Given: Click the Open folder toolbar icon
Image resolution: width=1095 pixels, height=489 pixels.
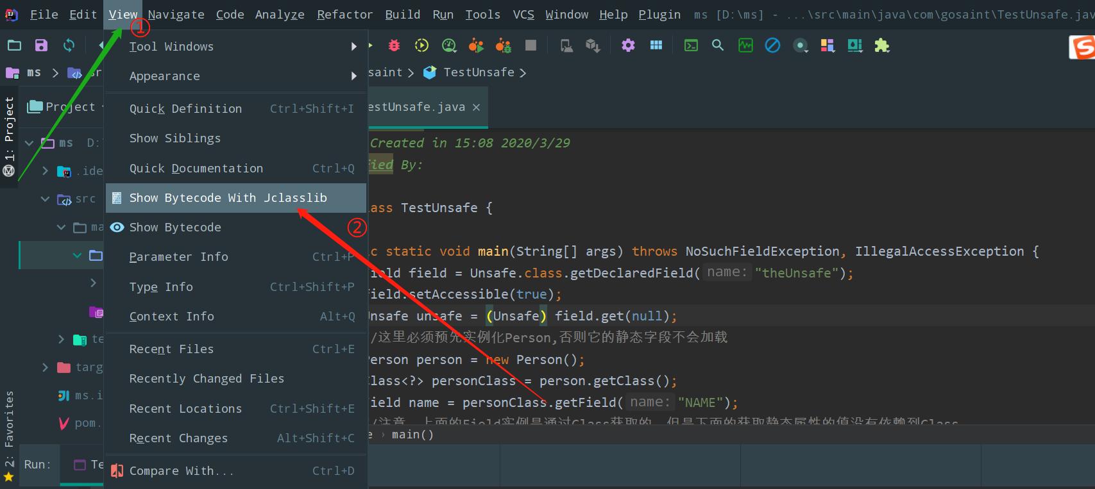Looking at the screenshot, I should [x=14, y=45].
